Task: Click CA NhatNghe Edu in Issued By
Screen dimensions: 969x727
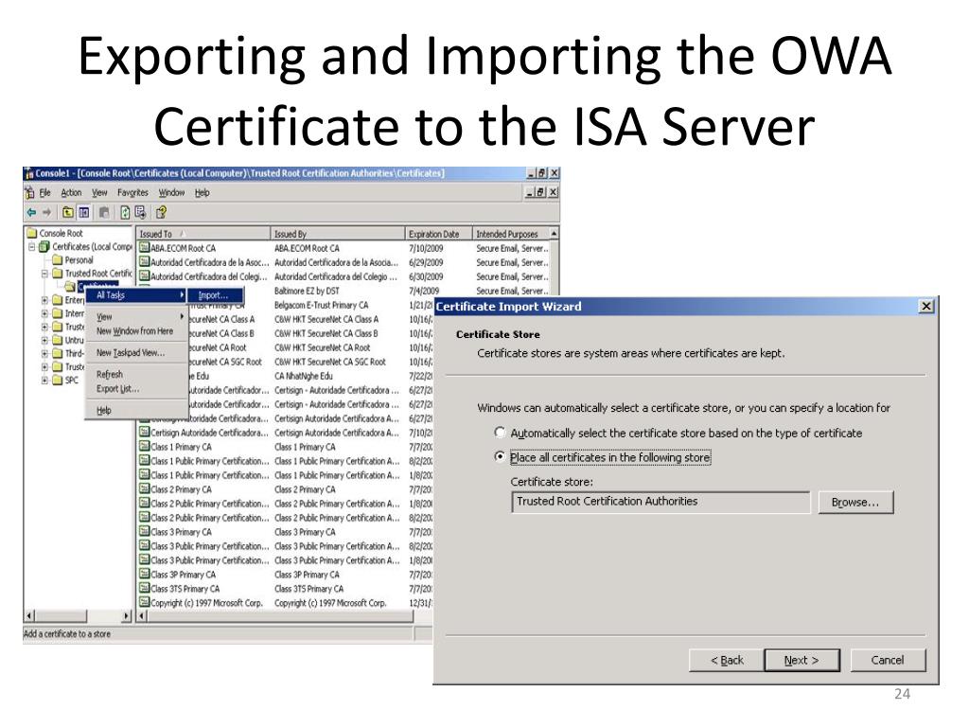Action: (304, 376)
